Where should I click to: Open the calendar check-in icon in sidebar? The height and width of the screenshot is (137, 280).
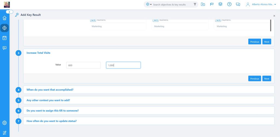click(x=4, y=38)
